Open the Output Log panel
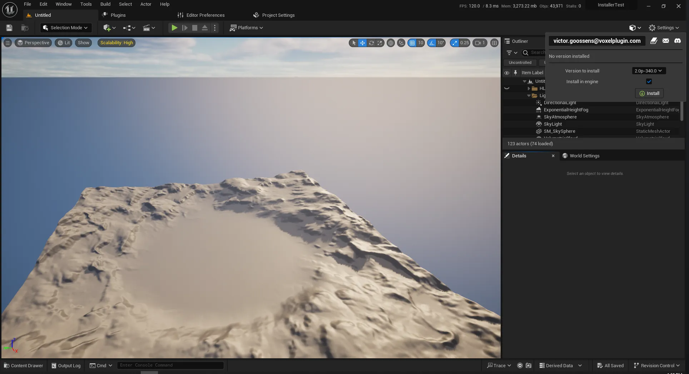 click(66, 365)
